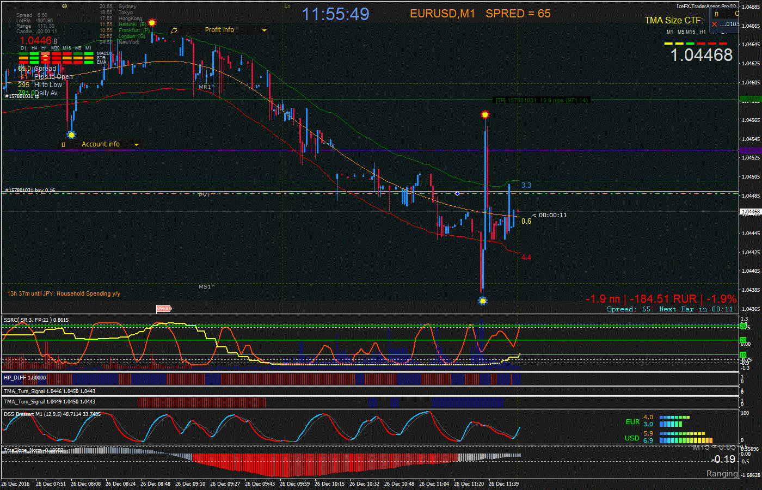The image size is (762, 490).
Task: Click the green 30 level tag on the SSRC scale
Action: tap(743, 326)
